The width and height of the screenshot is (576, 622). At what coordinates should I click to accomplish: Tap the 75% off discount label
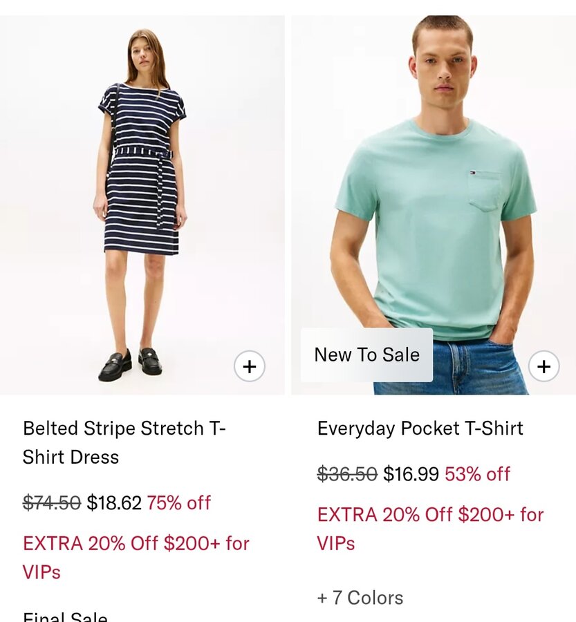[178, 502]
